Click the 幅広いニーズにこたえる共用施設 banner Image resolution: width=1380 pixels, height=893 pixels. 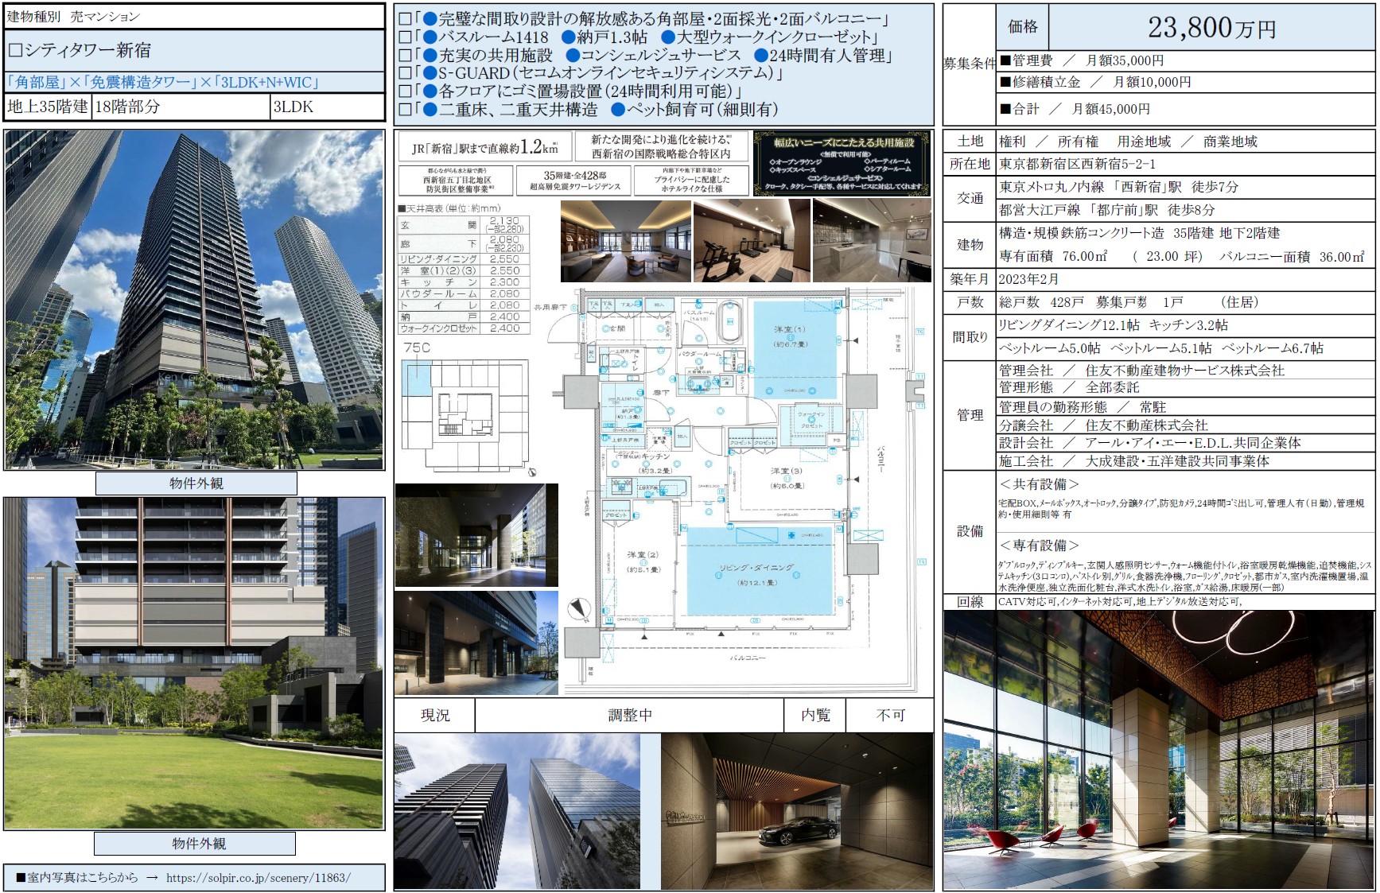[842, 164]
